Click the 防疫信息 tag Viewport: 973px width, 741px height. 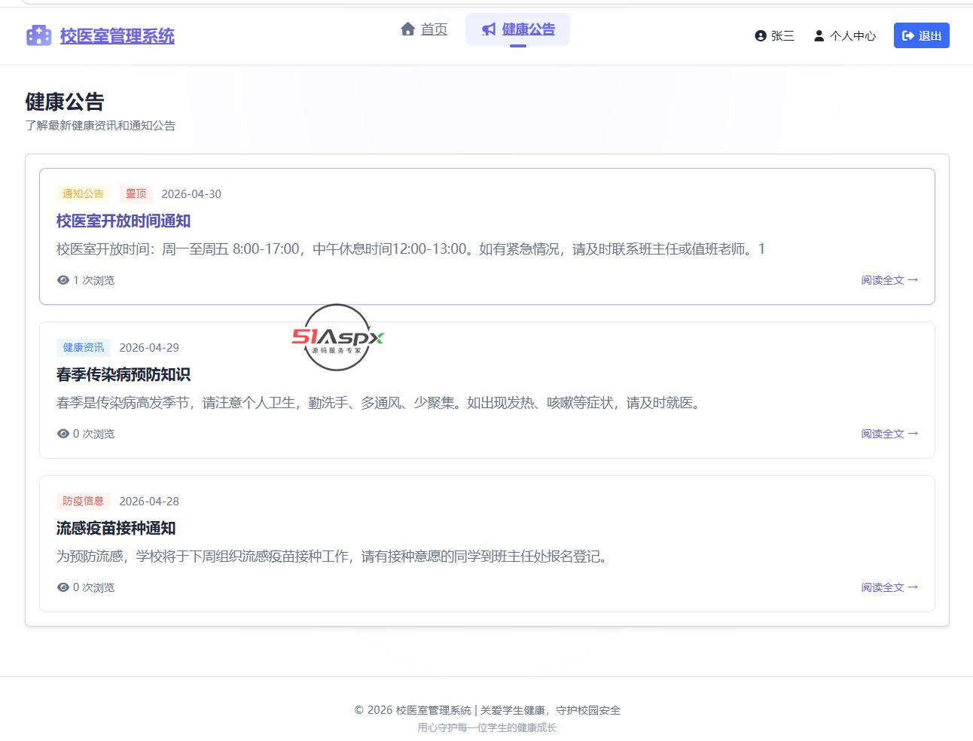pyautogui.click(x=84, y=501)
